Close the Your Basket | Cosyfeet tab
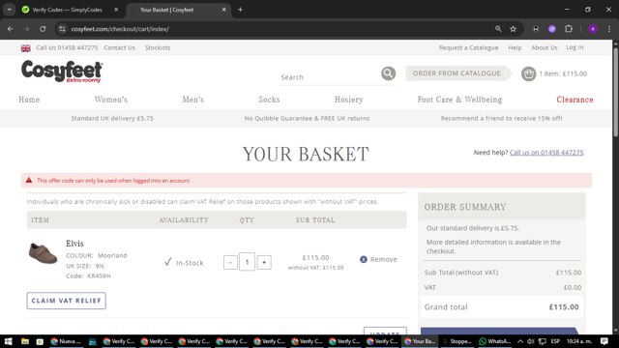The image size is (619, 348). click(223, 10)
